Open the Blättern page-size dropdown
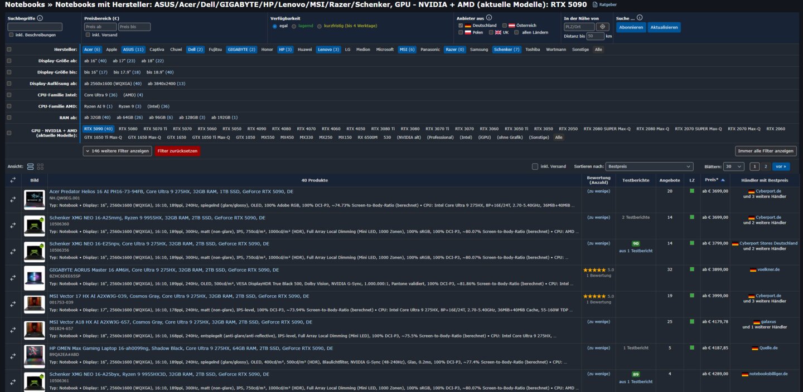This screenshot has height=392, width=803. 733,166
